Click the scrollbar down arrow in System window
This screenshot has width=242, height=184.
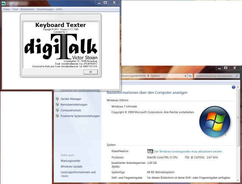(238, 180)
